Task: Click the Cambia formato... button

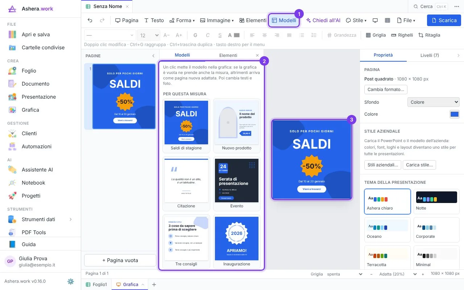Action: pos(386,90)
